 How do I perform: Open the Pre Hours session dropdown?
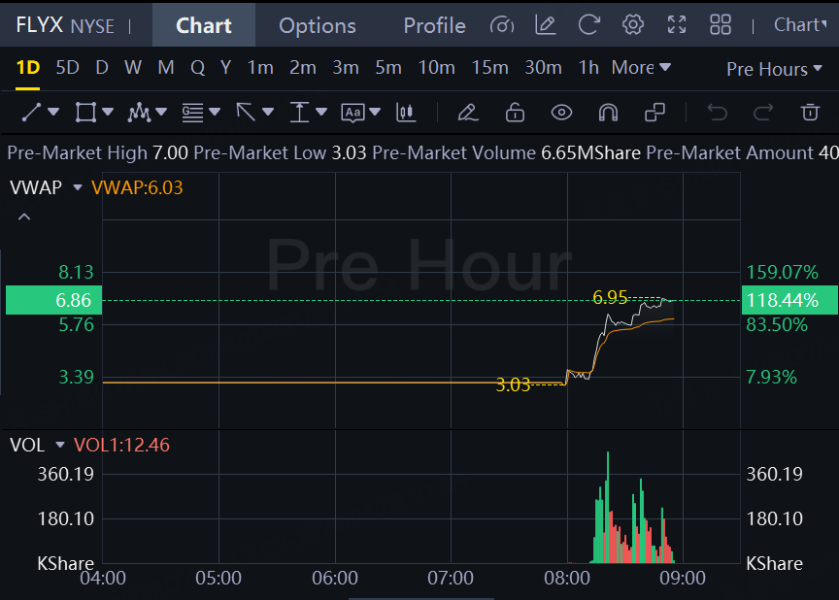pyautogui.click(x=774, y=69)
